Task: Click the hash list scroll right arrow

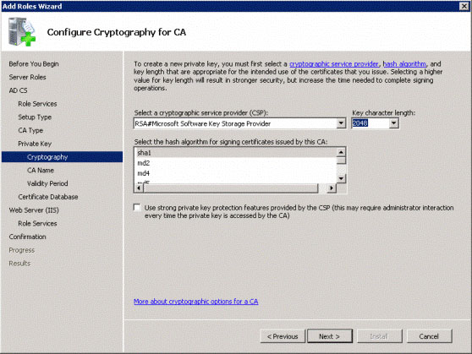Action: [x=332, y=188]
